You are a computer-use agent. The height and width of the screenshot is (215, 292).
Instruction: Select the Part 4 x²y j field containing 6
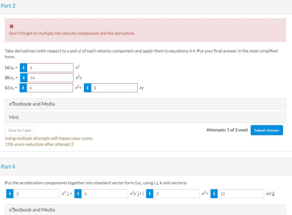105,194
